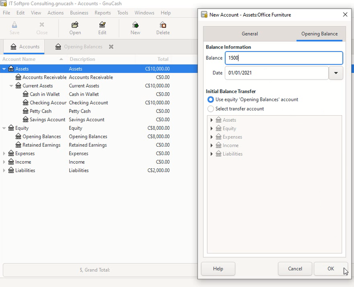
Task: Choose the Select transfer account radio button
Action: click(210, 109)
